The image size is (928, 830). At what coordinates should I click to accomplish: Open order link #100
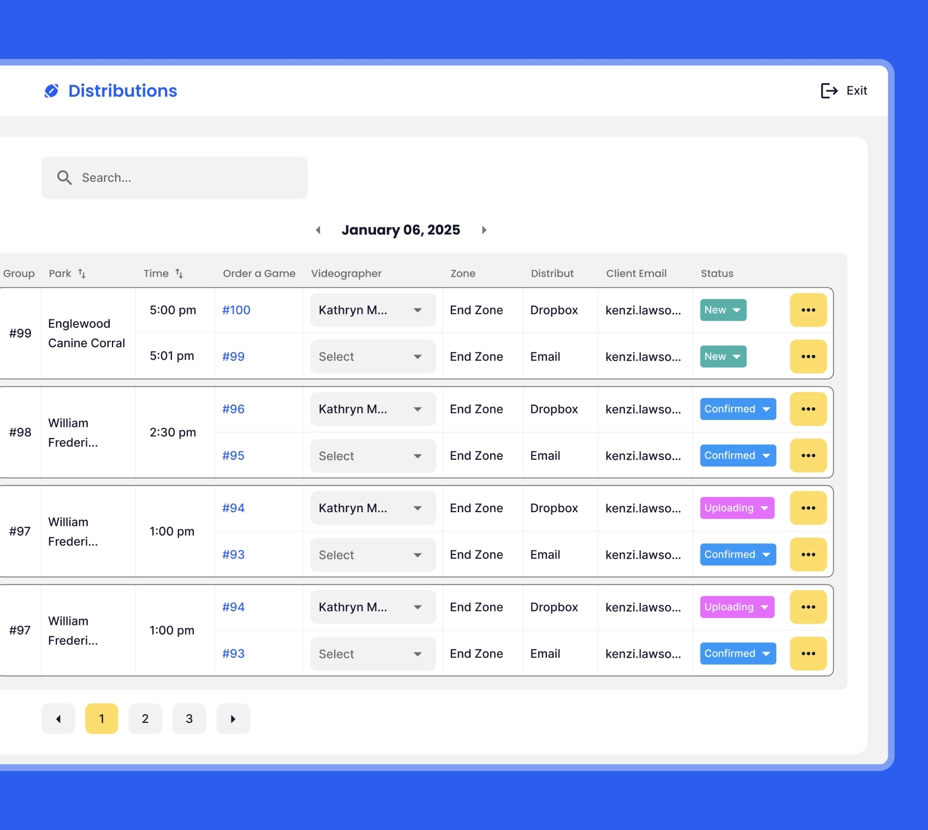[236, 310]
